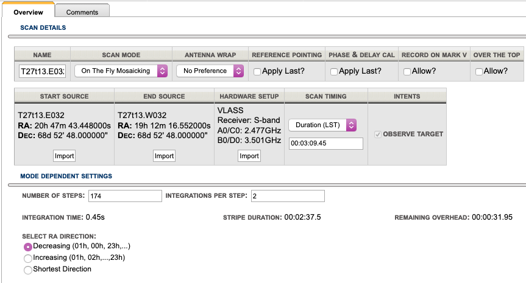Click the Number of Steps field

pyautogui.click(x=124, y=196)
